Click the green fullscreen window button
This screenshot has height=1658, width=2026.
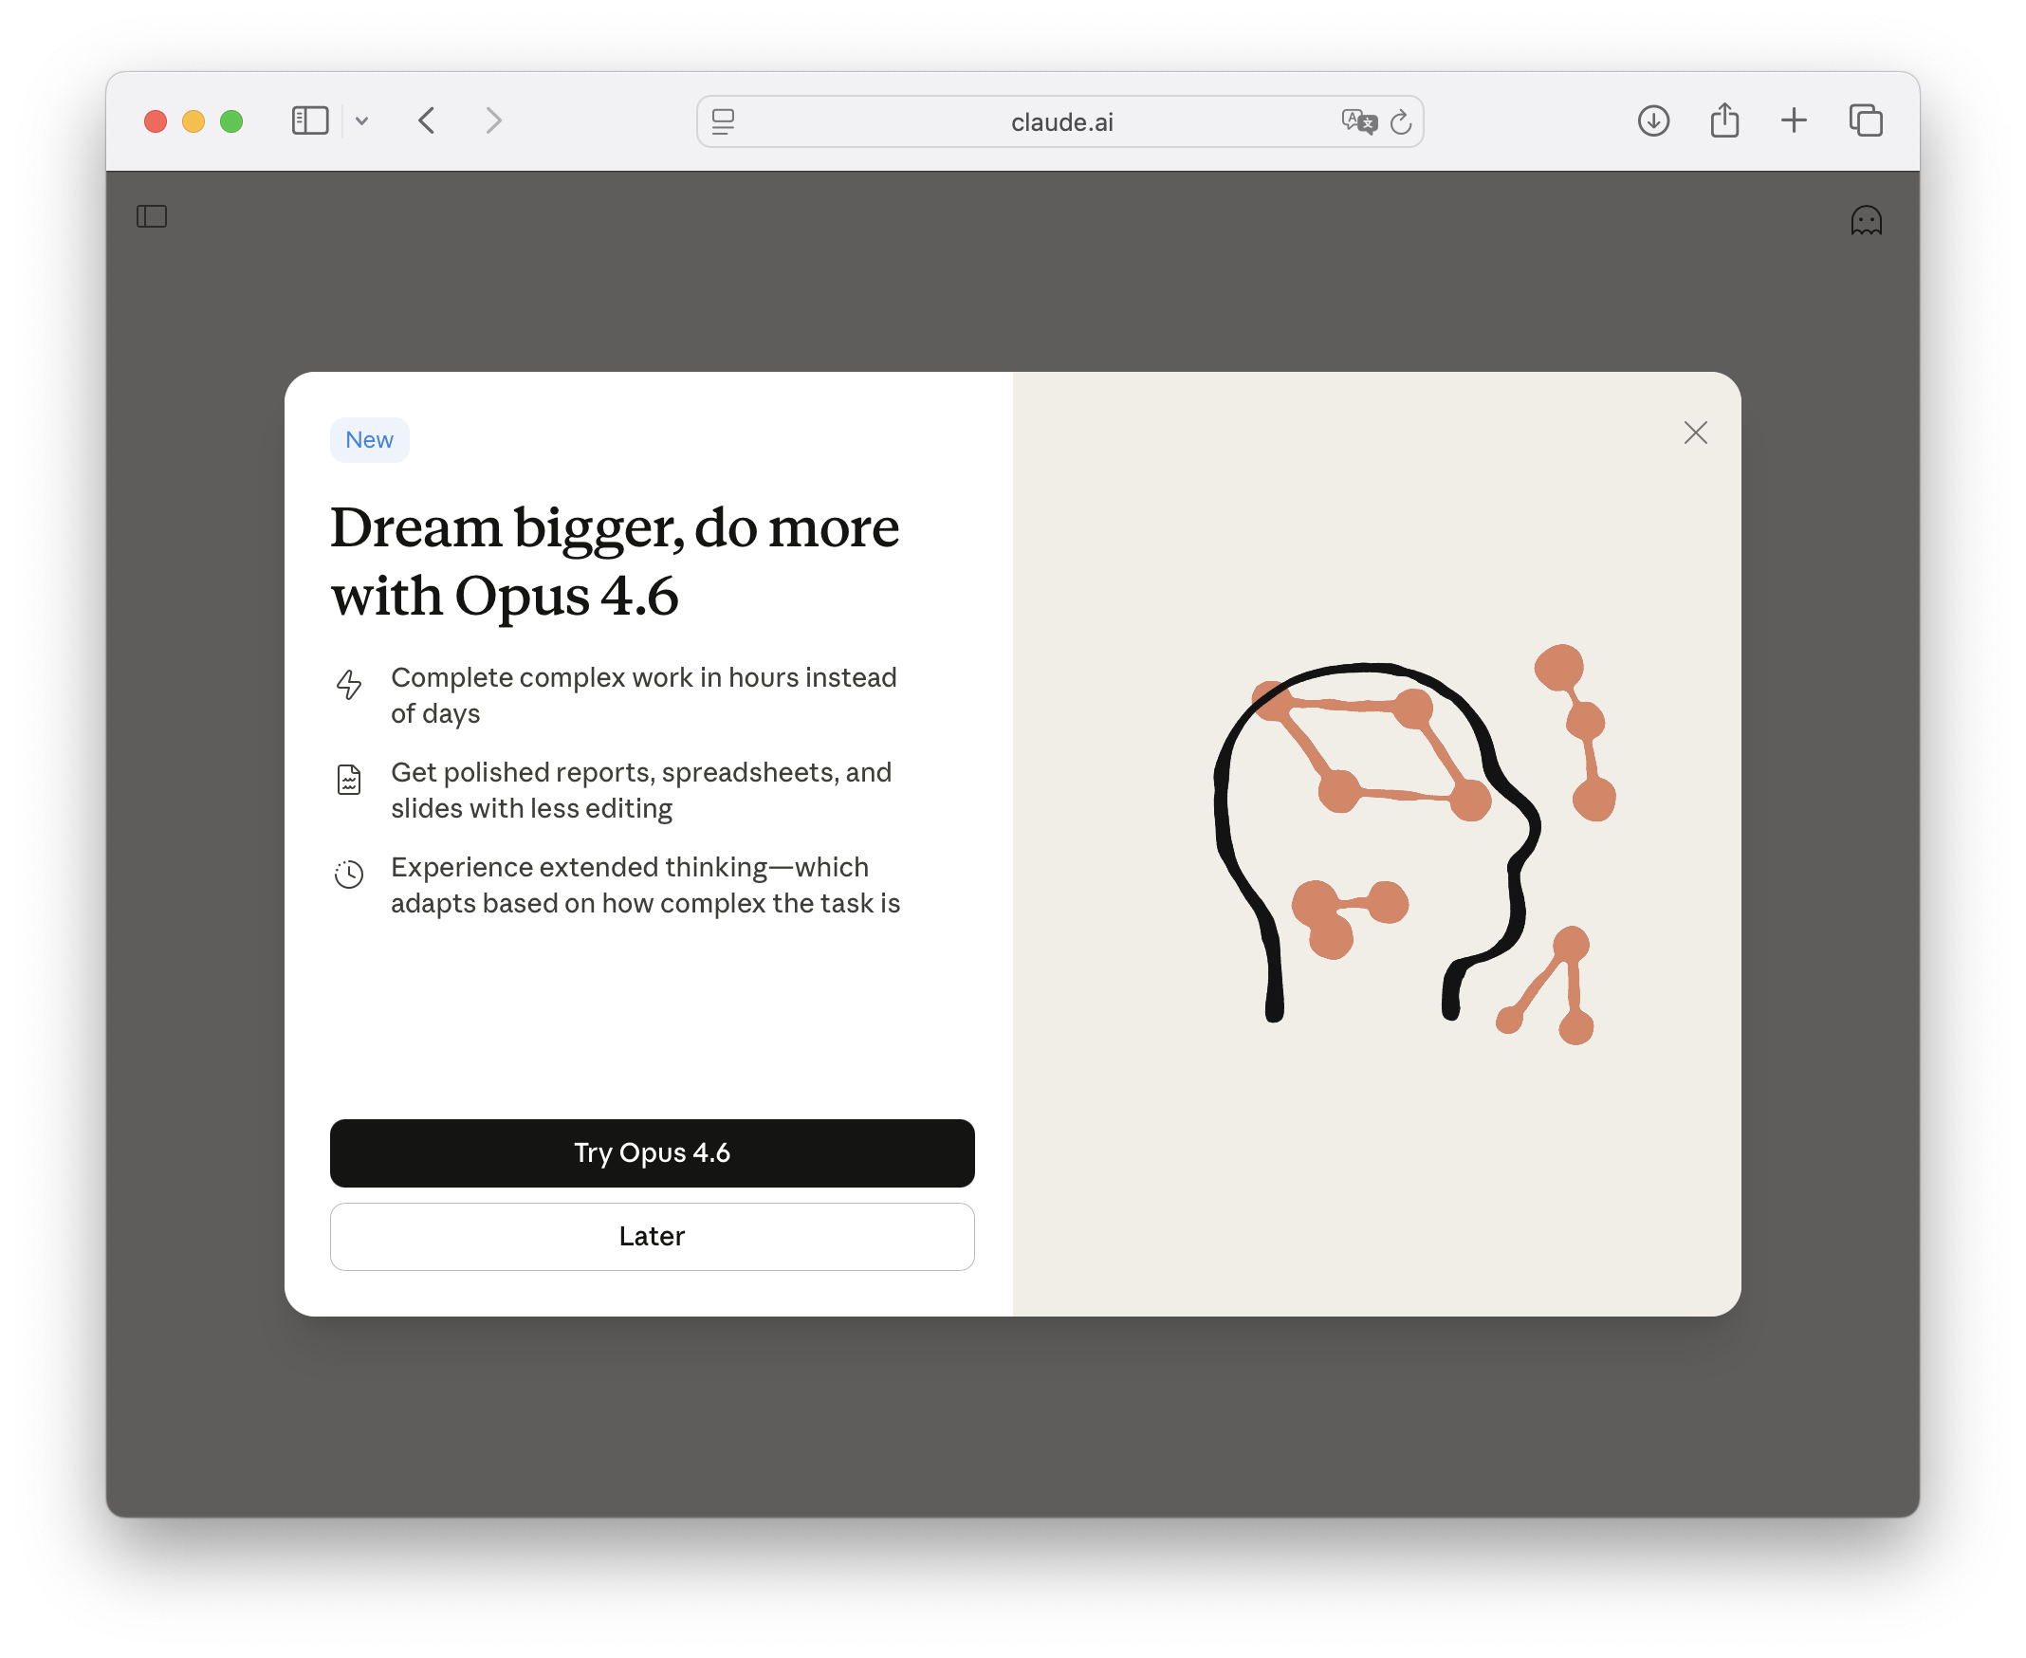pos(231,121)
